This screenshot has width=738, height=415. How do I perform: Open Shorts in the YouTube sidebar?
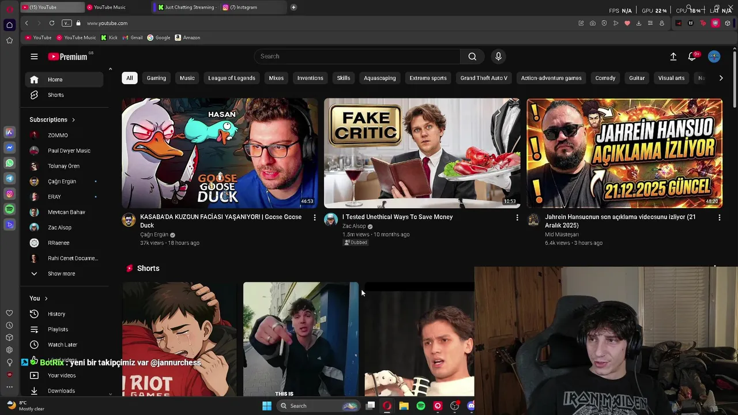[64, 95]
